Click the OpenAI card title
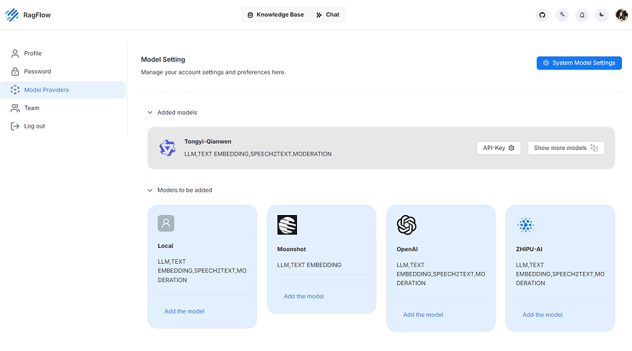632x351 pixels. 406,249
